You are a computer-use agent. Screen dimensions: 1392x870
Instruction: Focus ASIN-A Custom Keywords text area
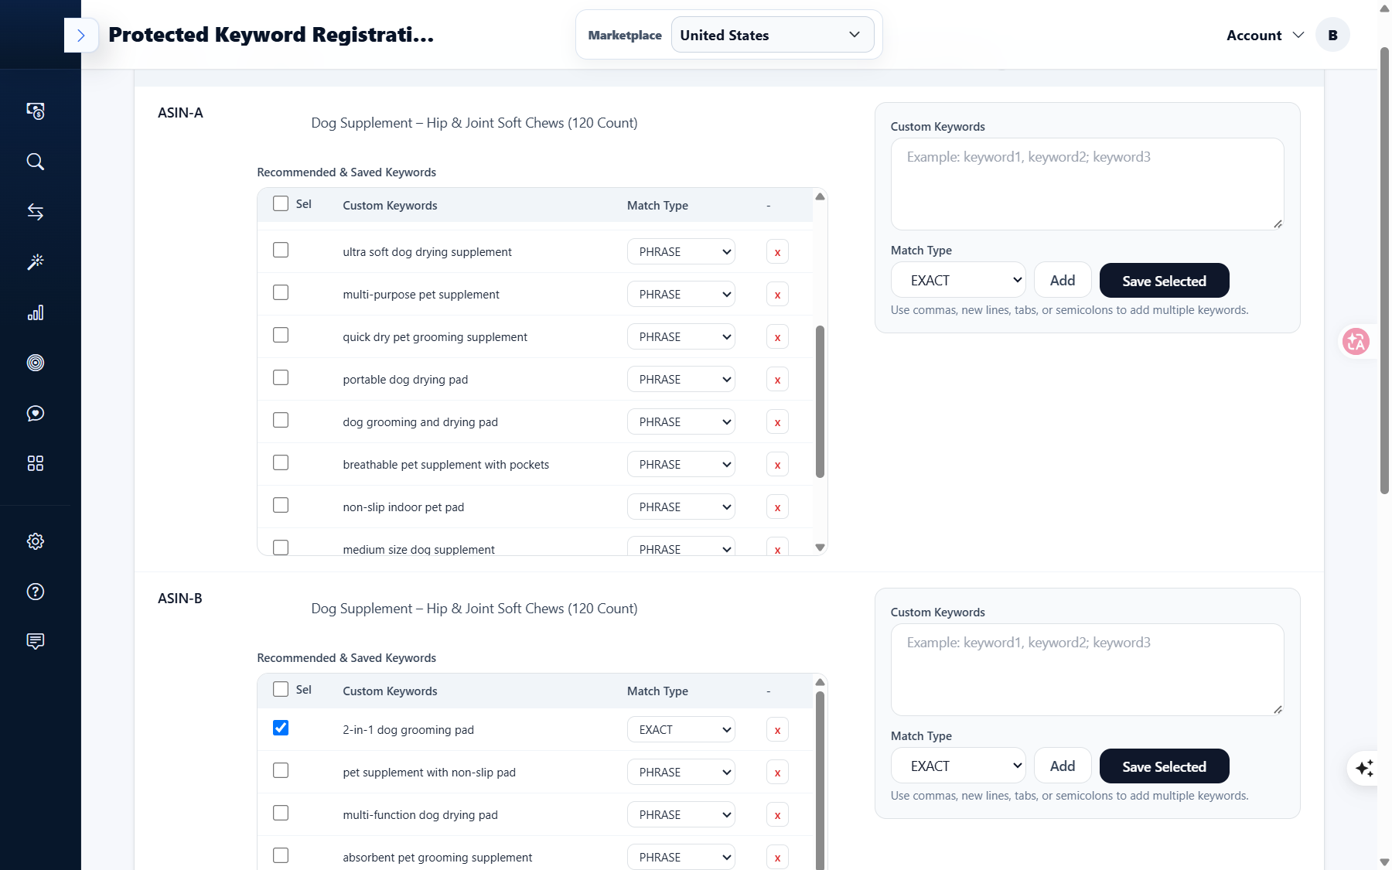[x=1087, y=184]
